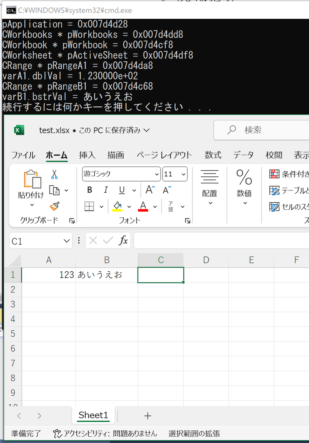
Task: Click 準備完了 status bar text
Action: [x=26, y=433]
